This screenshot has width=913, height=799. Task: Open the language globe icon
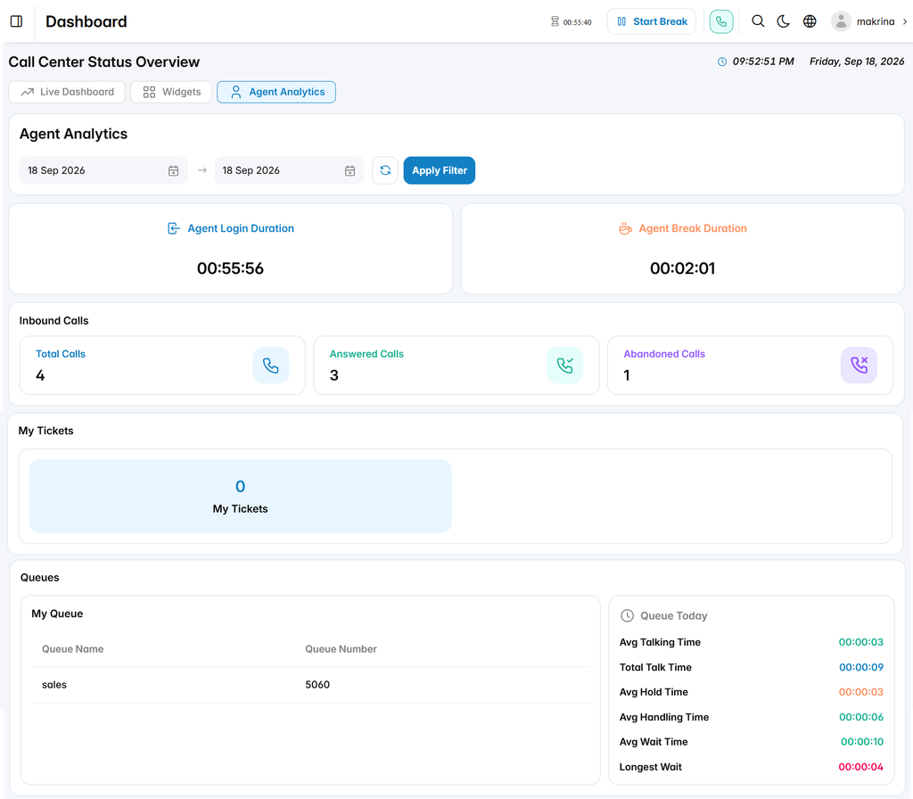pos(810,21)
